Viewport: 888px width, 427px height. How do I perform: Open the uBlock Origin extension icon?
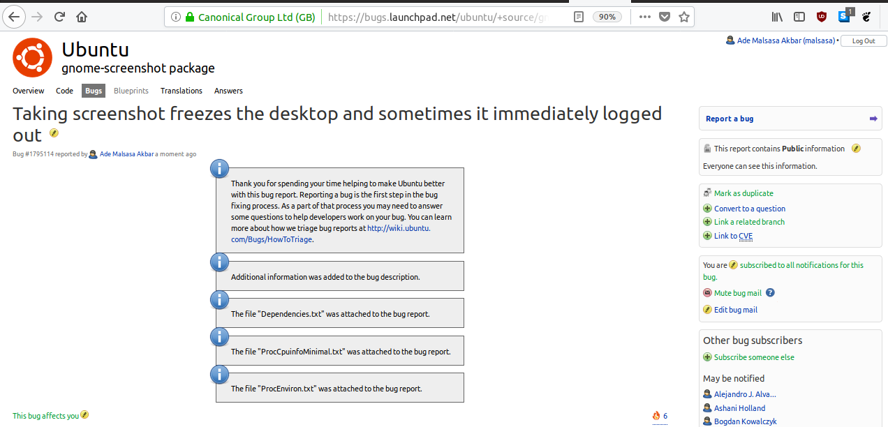(x=822, y=17)
